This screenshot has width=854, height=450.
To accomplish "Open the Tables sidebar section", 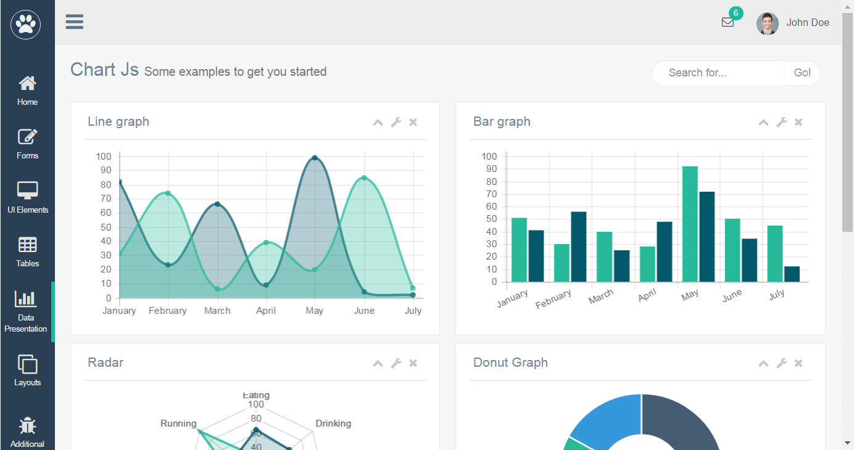I will 27,252.
